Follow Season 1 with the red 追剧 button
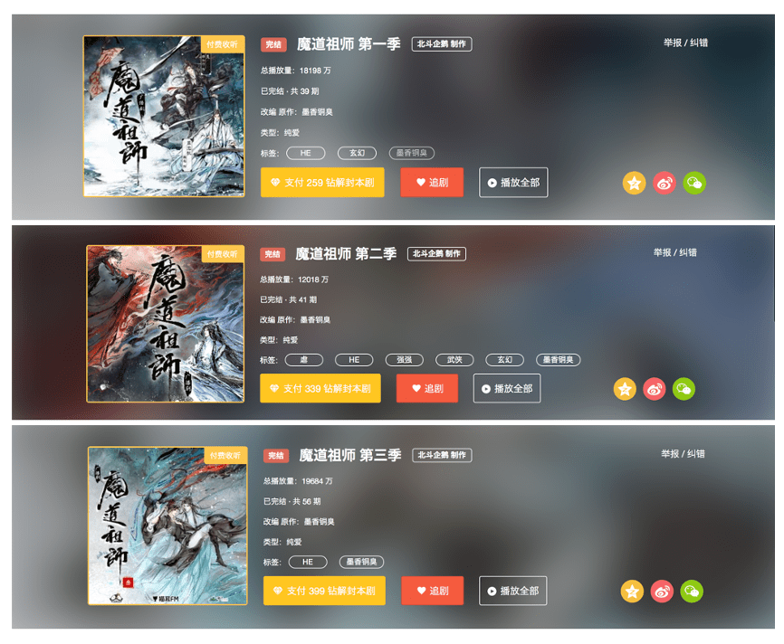Viewport: 784px width, 644px height. (432, 183)
